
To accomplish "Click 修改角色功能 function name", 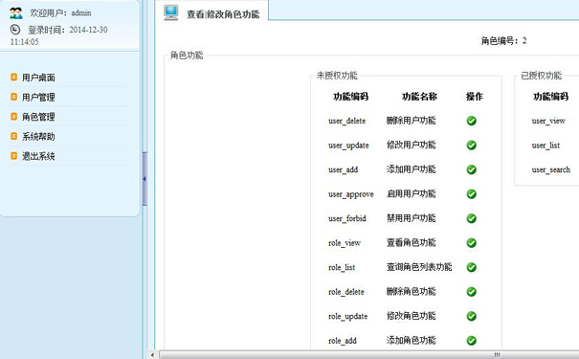I will 411,316.
